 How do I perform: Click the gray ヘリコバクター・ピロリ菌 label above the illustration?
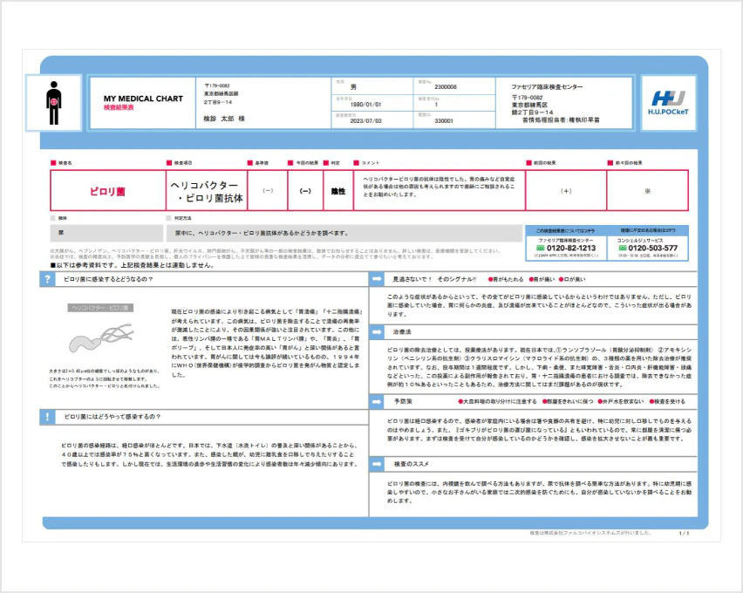point(100,308)
